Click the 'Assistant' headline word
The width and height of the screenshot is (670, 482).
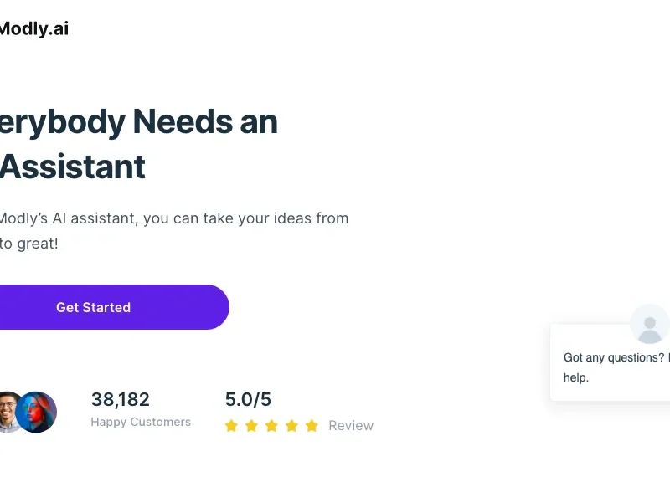tap(73, 167)
